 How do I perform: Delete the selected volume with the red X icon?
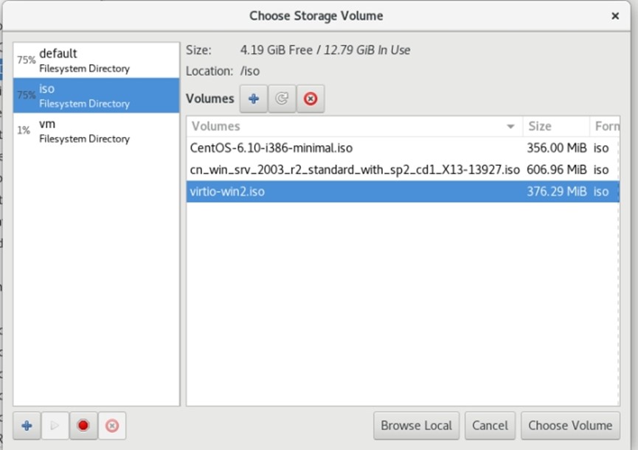311,99
